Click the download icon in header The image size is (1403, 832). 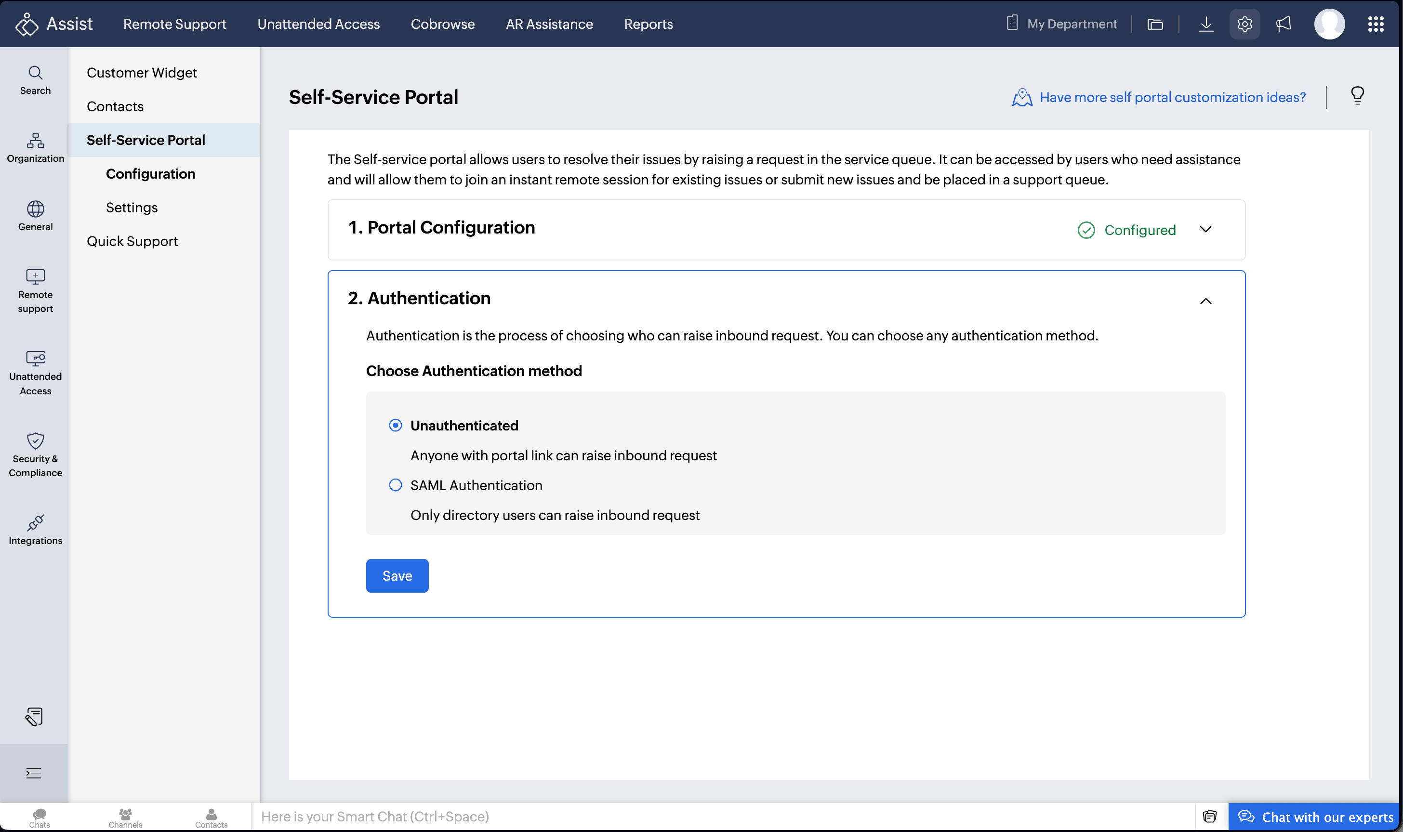(x=1205, y=24)
